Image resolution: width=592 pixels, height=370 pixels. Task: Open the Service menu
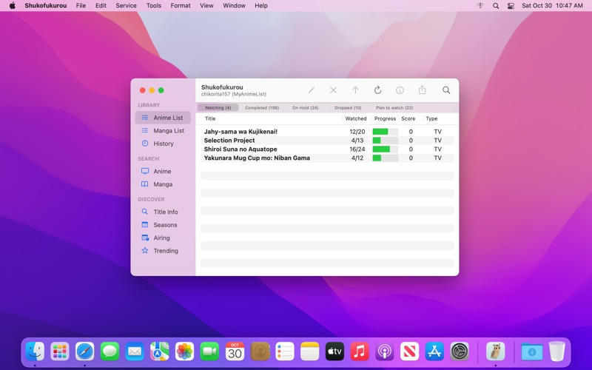coord(126,6)
